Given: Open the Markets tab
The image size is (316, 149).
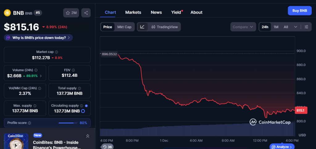Looking at the screenshot, I should (133, 12).
